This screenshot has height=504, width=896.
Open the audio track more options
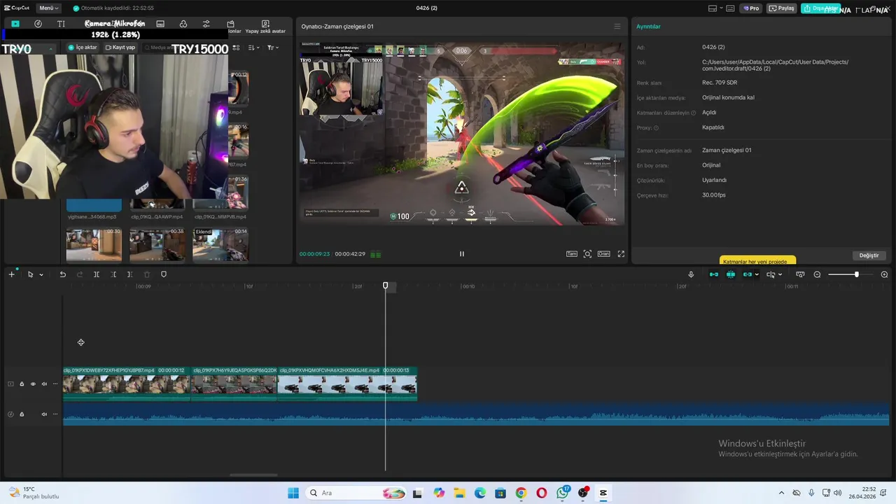click(55, 414)
